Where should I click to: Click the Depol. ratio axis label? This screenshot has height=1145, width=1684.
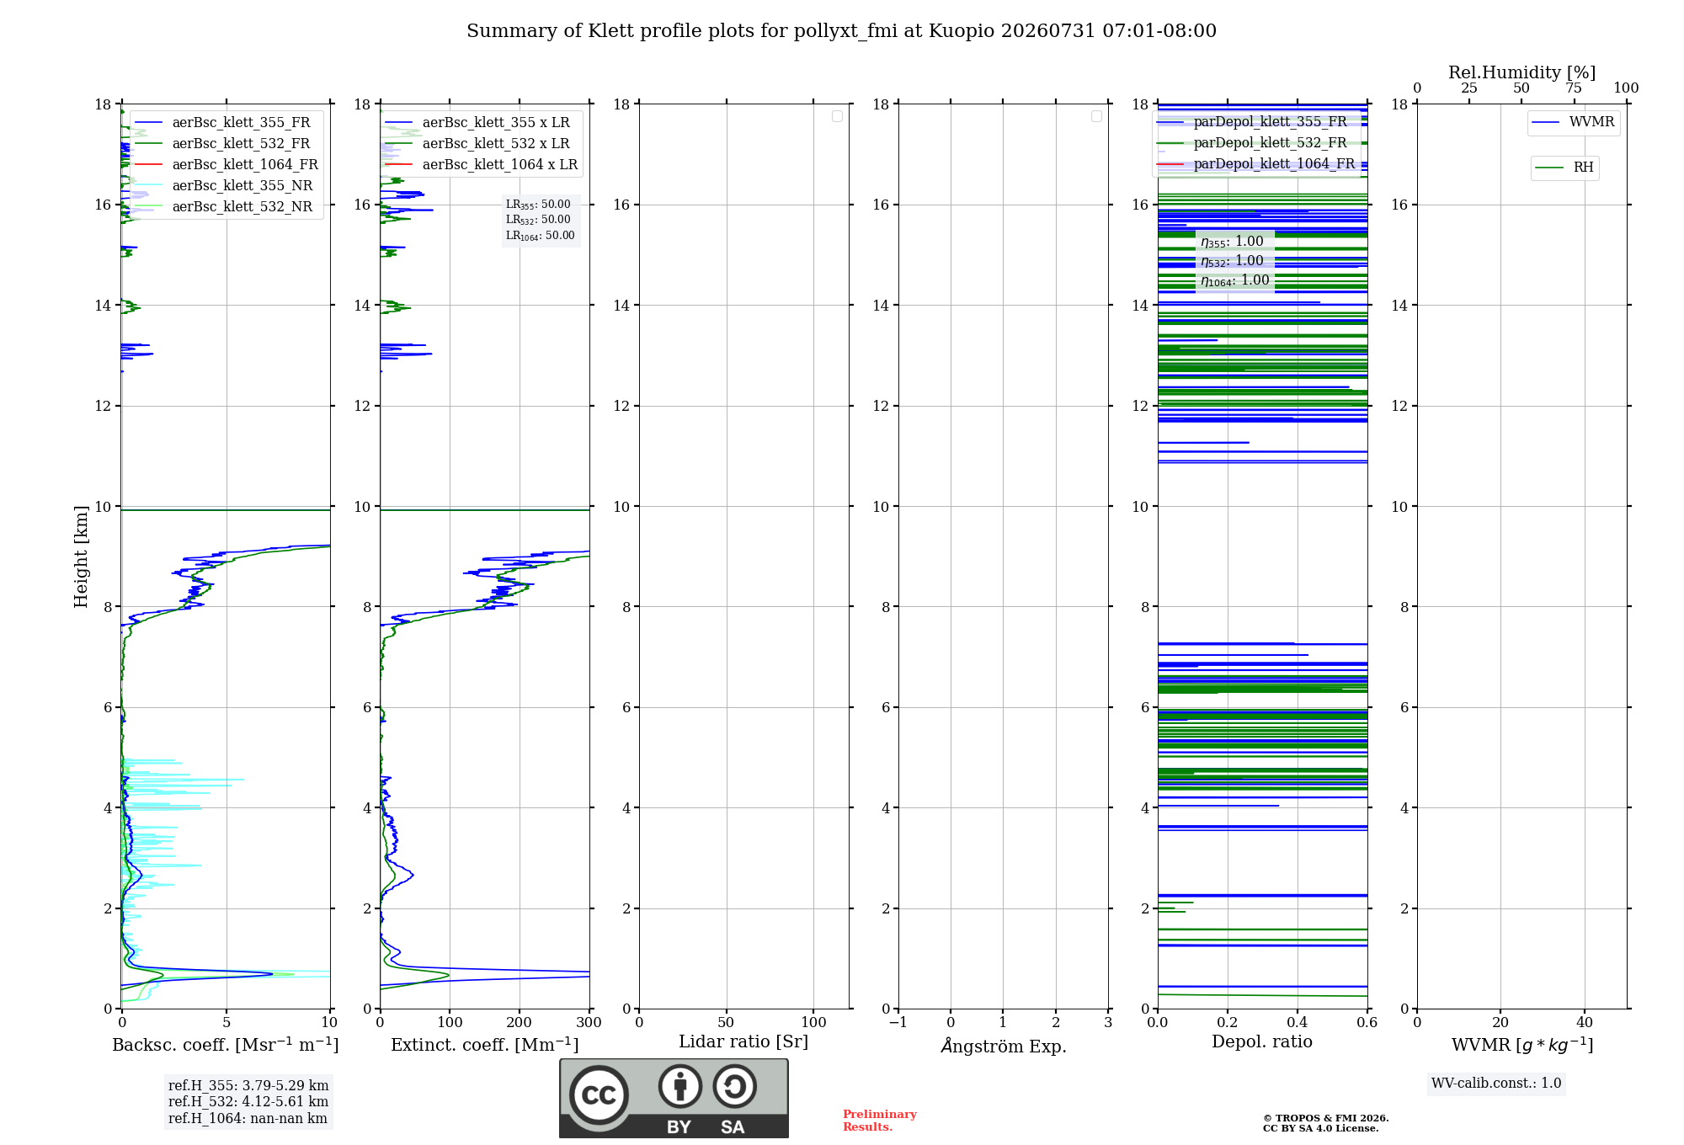[1262, 1042]
